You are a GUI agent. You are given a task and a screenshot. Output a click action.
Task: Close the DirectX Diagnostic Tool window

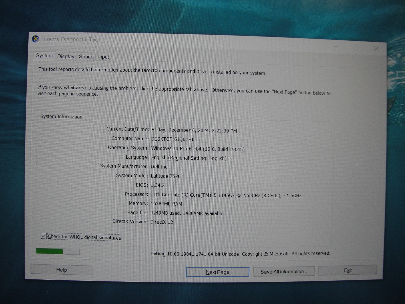(x=376, y=48)
